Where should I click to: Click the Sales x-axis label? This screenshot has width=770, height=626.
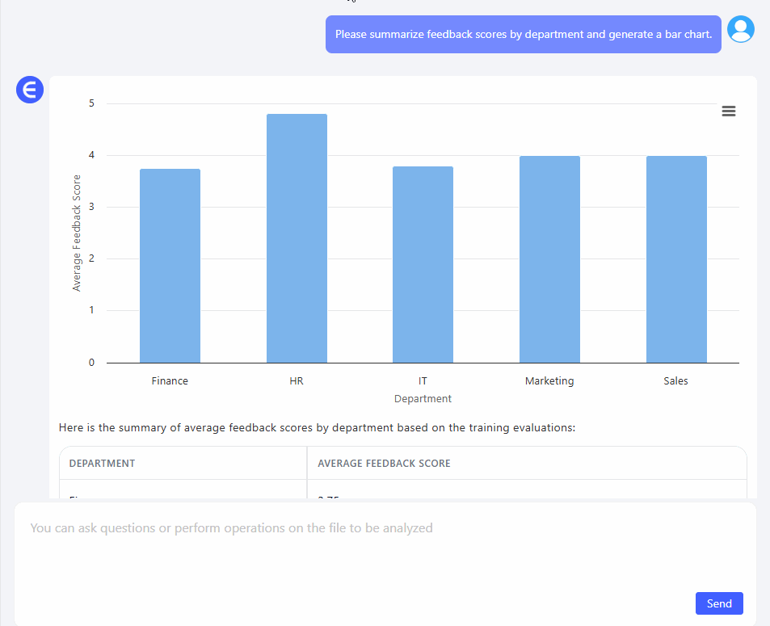pyautogui.click(x=676, y=380)
